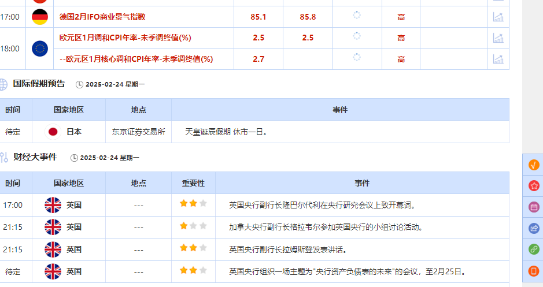
Task: Click the Japan flag in holiday table
Action: tap(53, 132)
